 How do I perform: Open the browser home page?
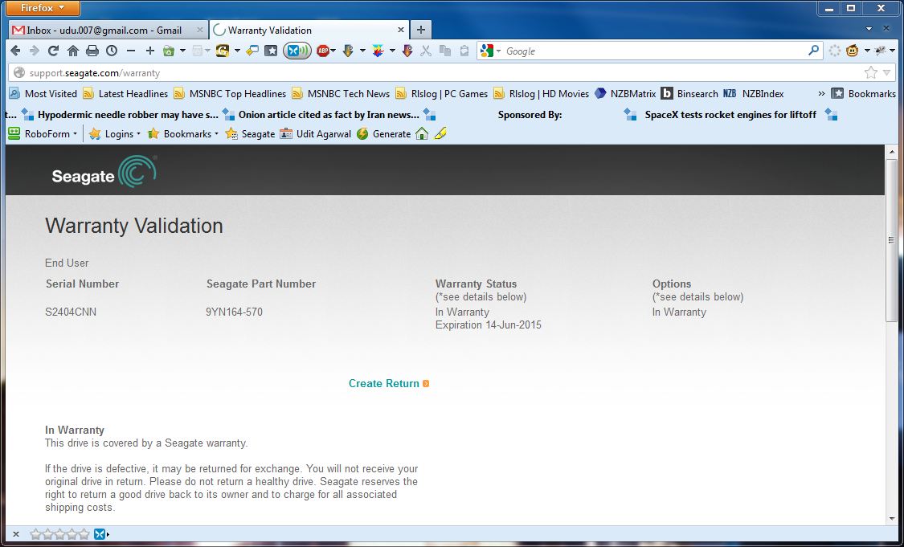click(x=72, y=51)
